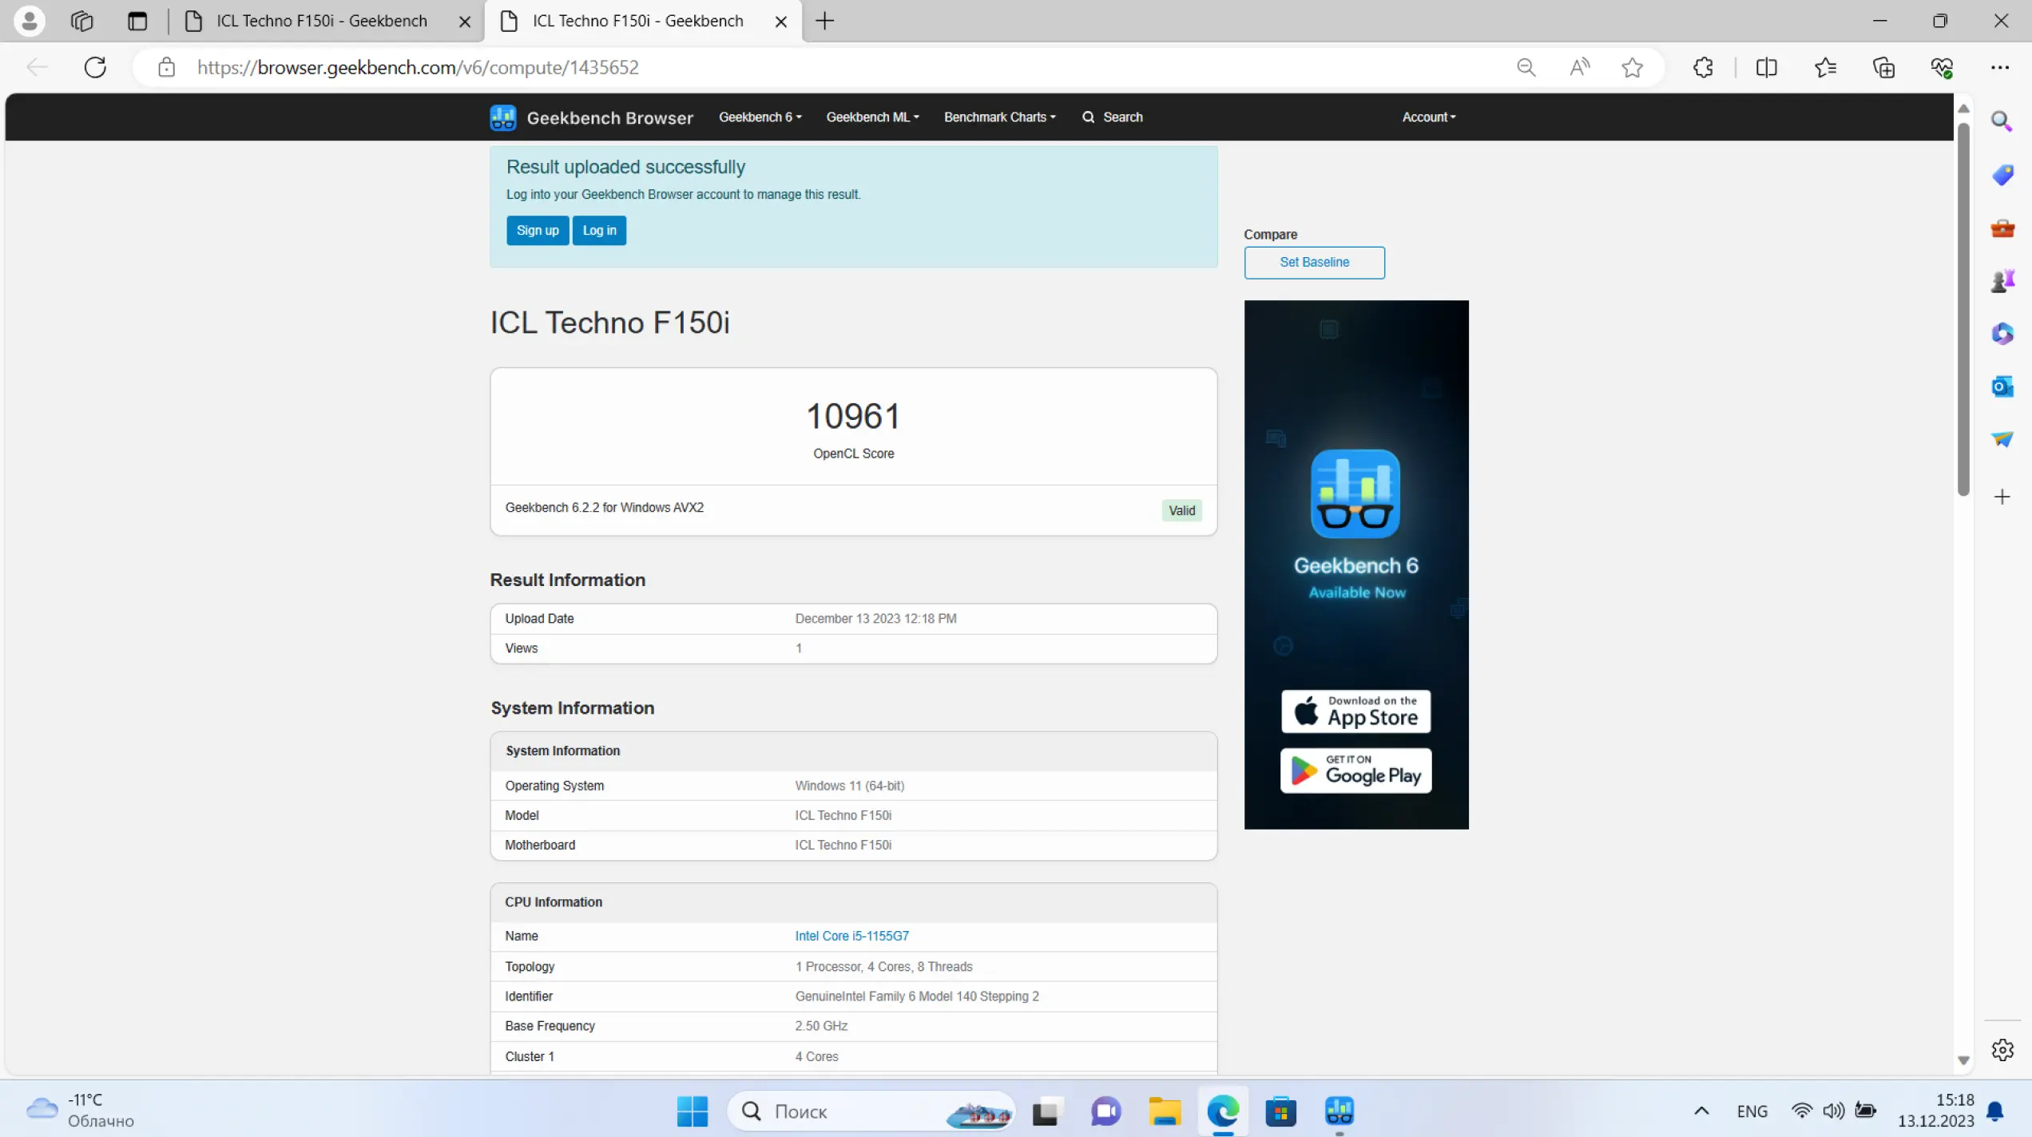Open sidebar settings gear icon
This screenshot has height=1137, width=2032.
[2002, 1049]
